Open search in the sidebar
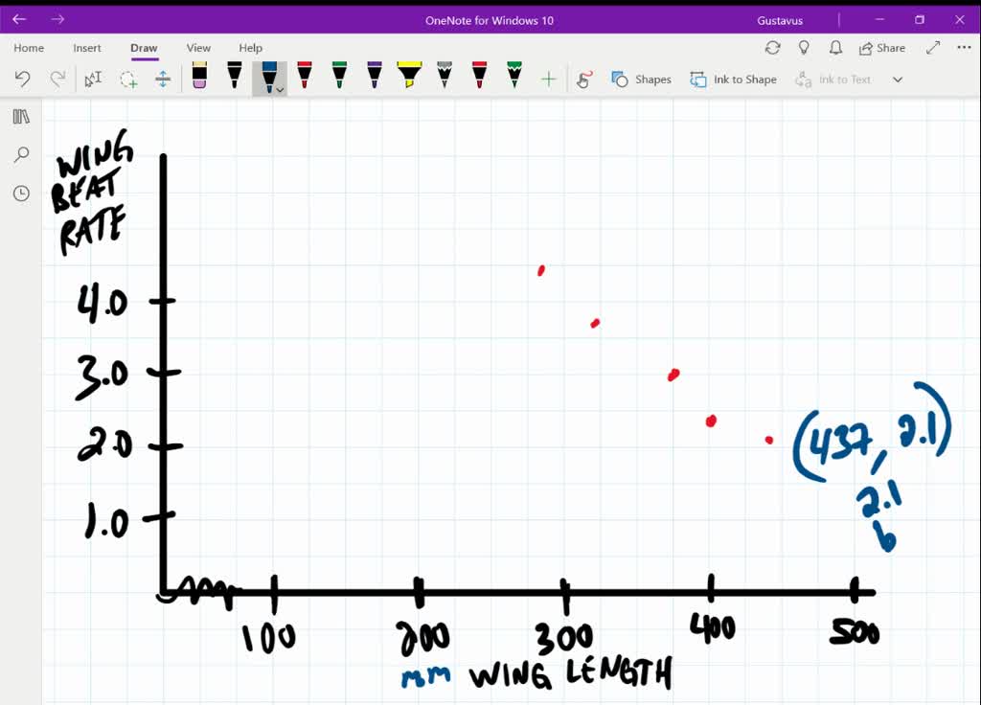 21,154
